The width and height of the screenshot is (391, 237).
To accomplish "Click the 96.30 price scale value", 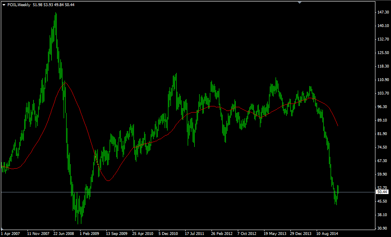I will pyautogui.click(x=383, y=107).
